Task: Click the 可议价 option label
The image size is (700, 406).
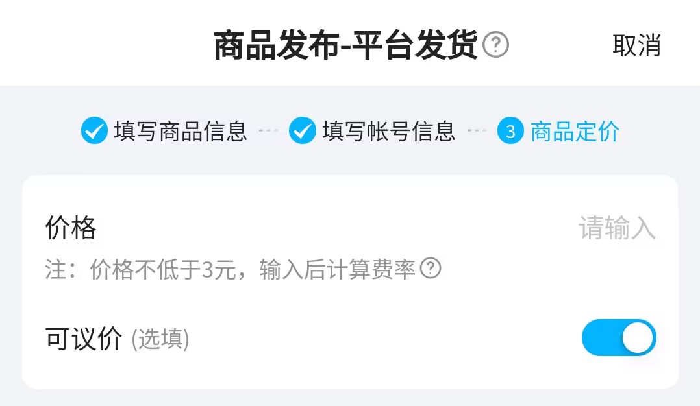Action: pyautogui.click(x=84, y=339)
